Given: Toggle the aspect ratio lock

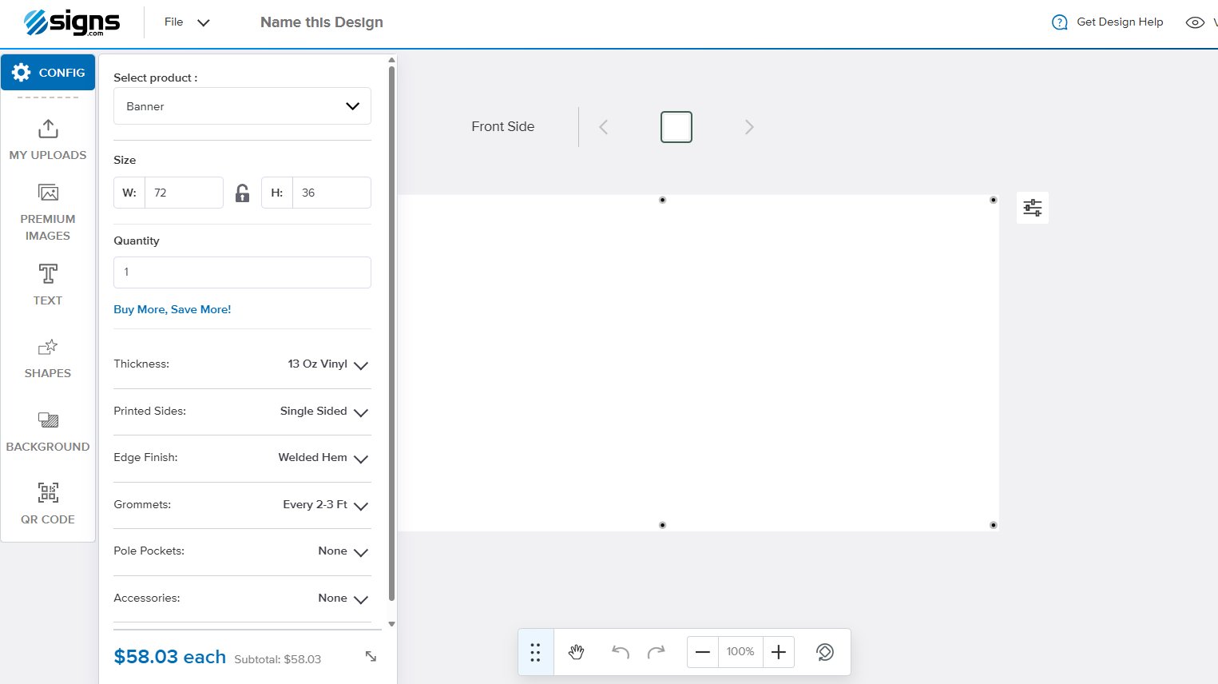Looking at the screenshot, I should pyautogui.click(x=242, y=193).
